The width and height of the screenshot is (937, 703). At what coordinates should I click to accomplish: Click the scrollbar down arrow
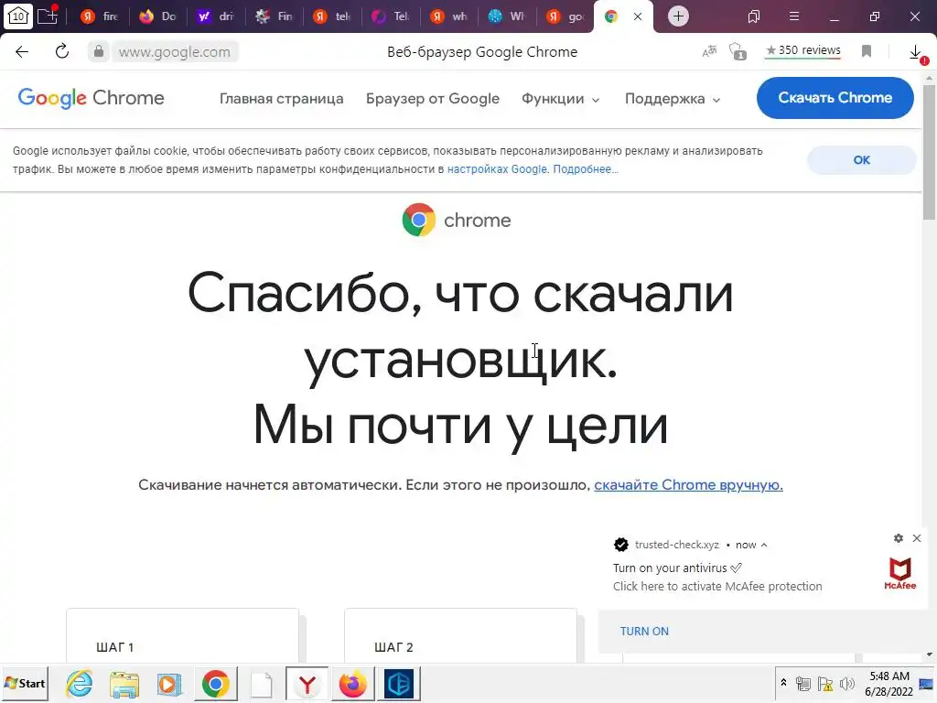[930, 654]
